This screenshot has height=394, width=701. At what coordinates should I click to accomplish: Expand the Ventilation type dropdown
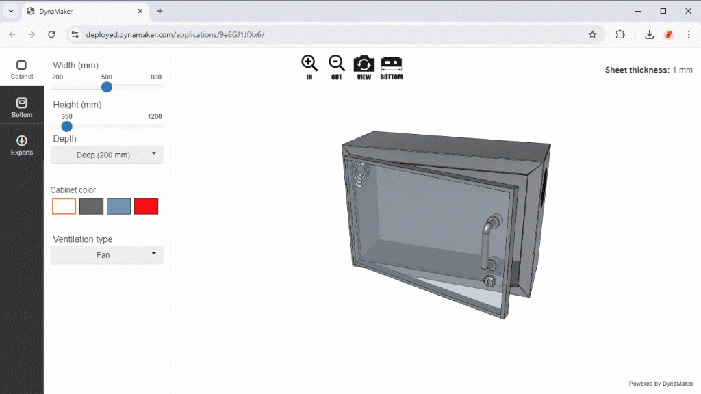(107, 255)
